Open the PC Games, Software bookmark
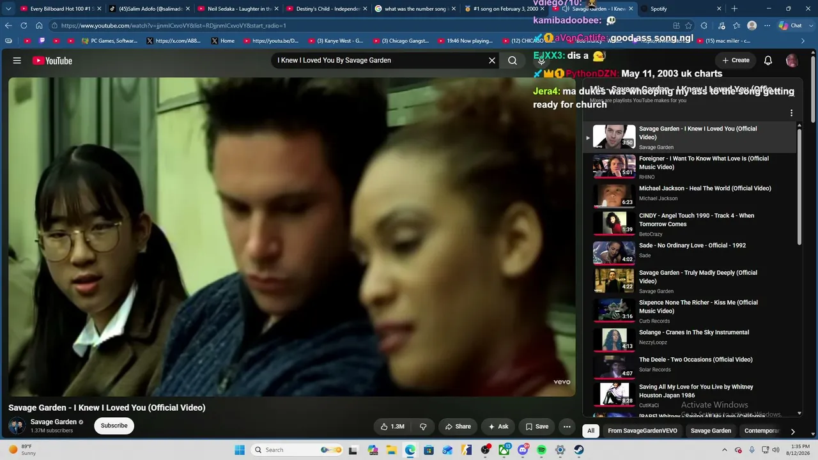 click(110, 41)
